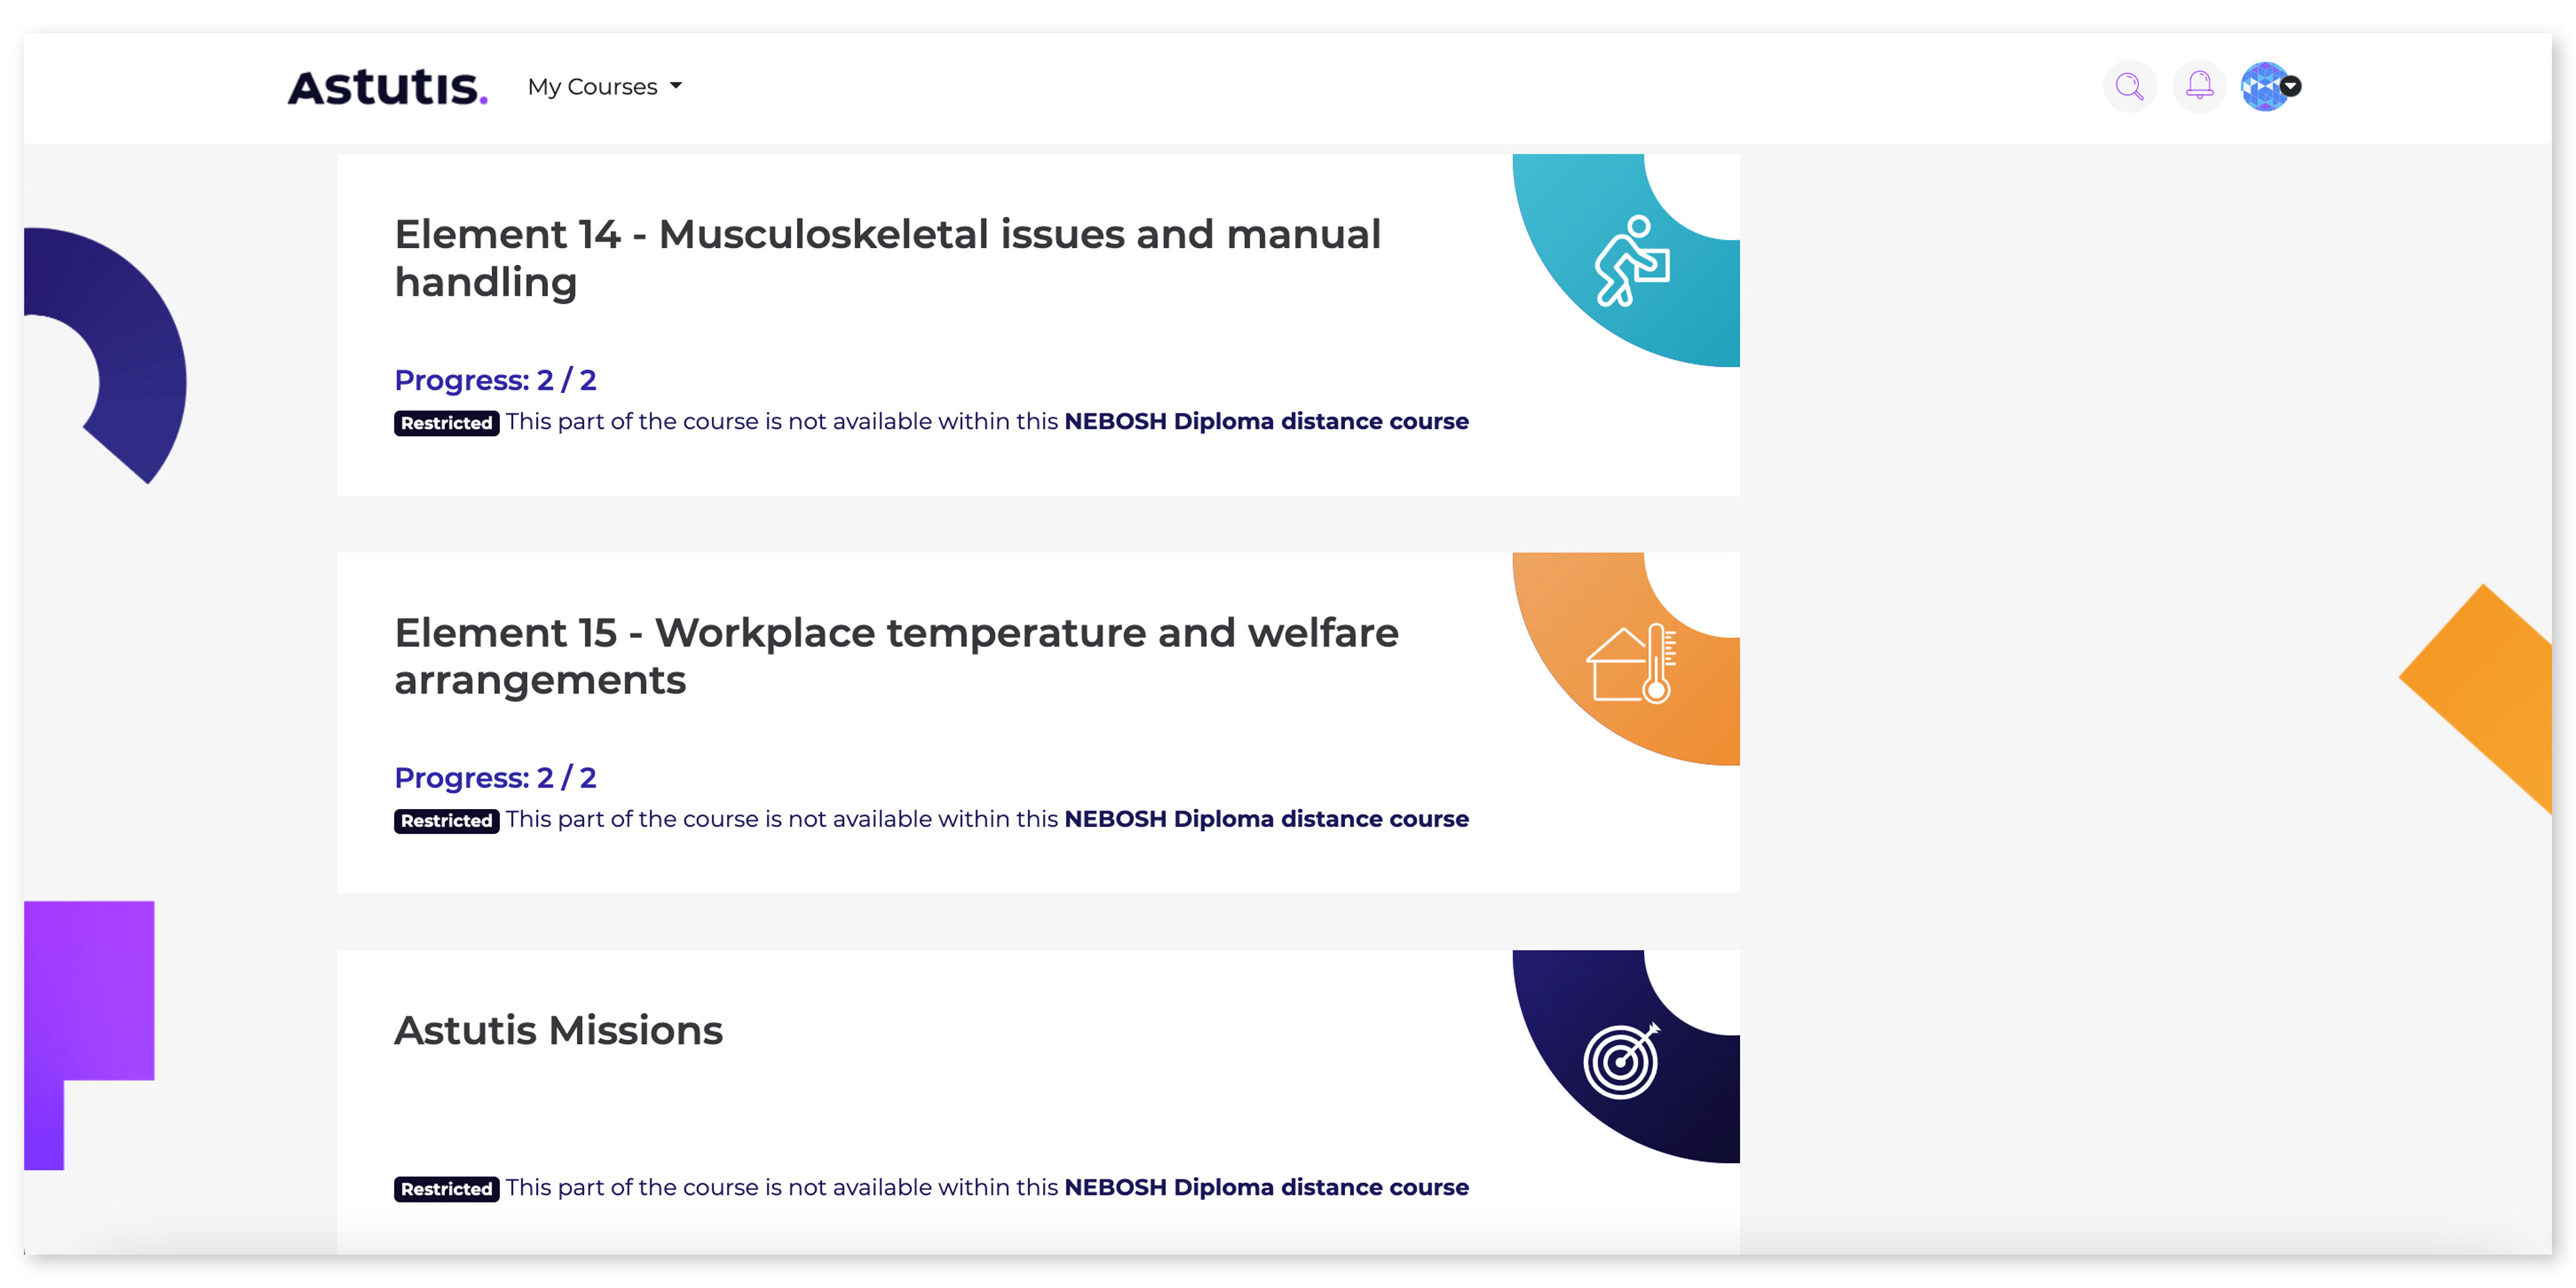Click Restricted badge under Element 14
Image resolution: width=2576 pixels, height=1288 pixels.
[x=446, y=423]
